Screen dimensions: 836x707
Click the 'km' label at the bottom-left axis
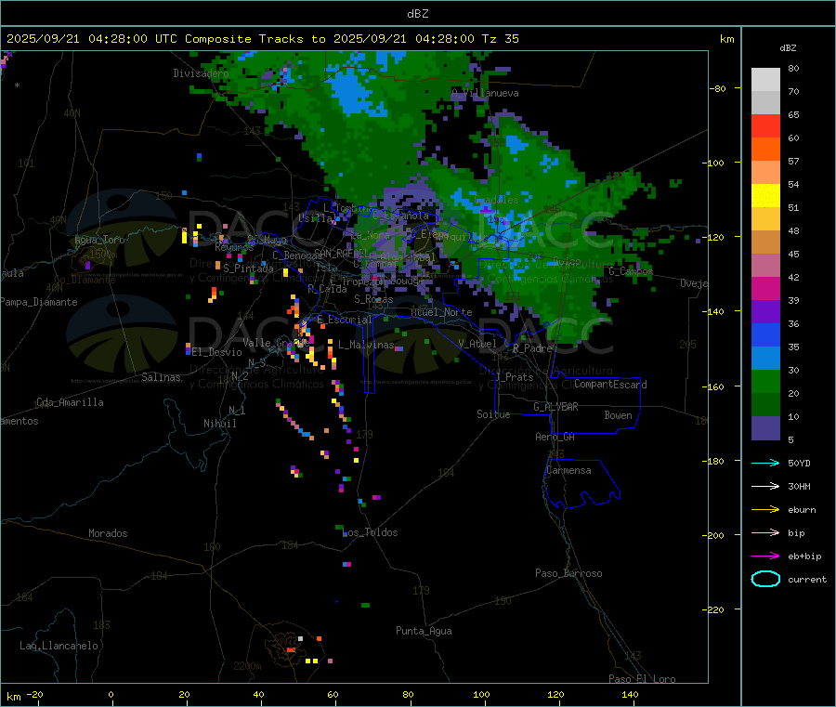(13, 697)
